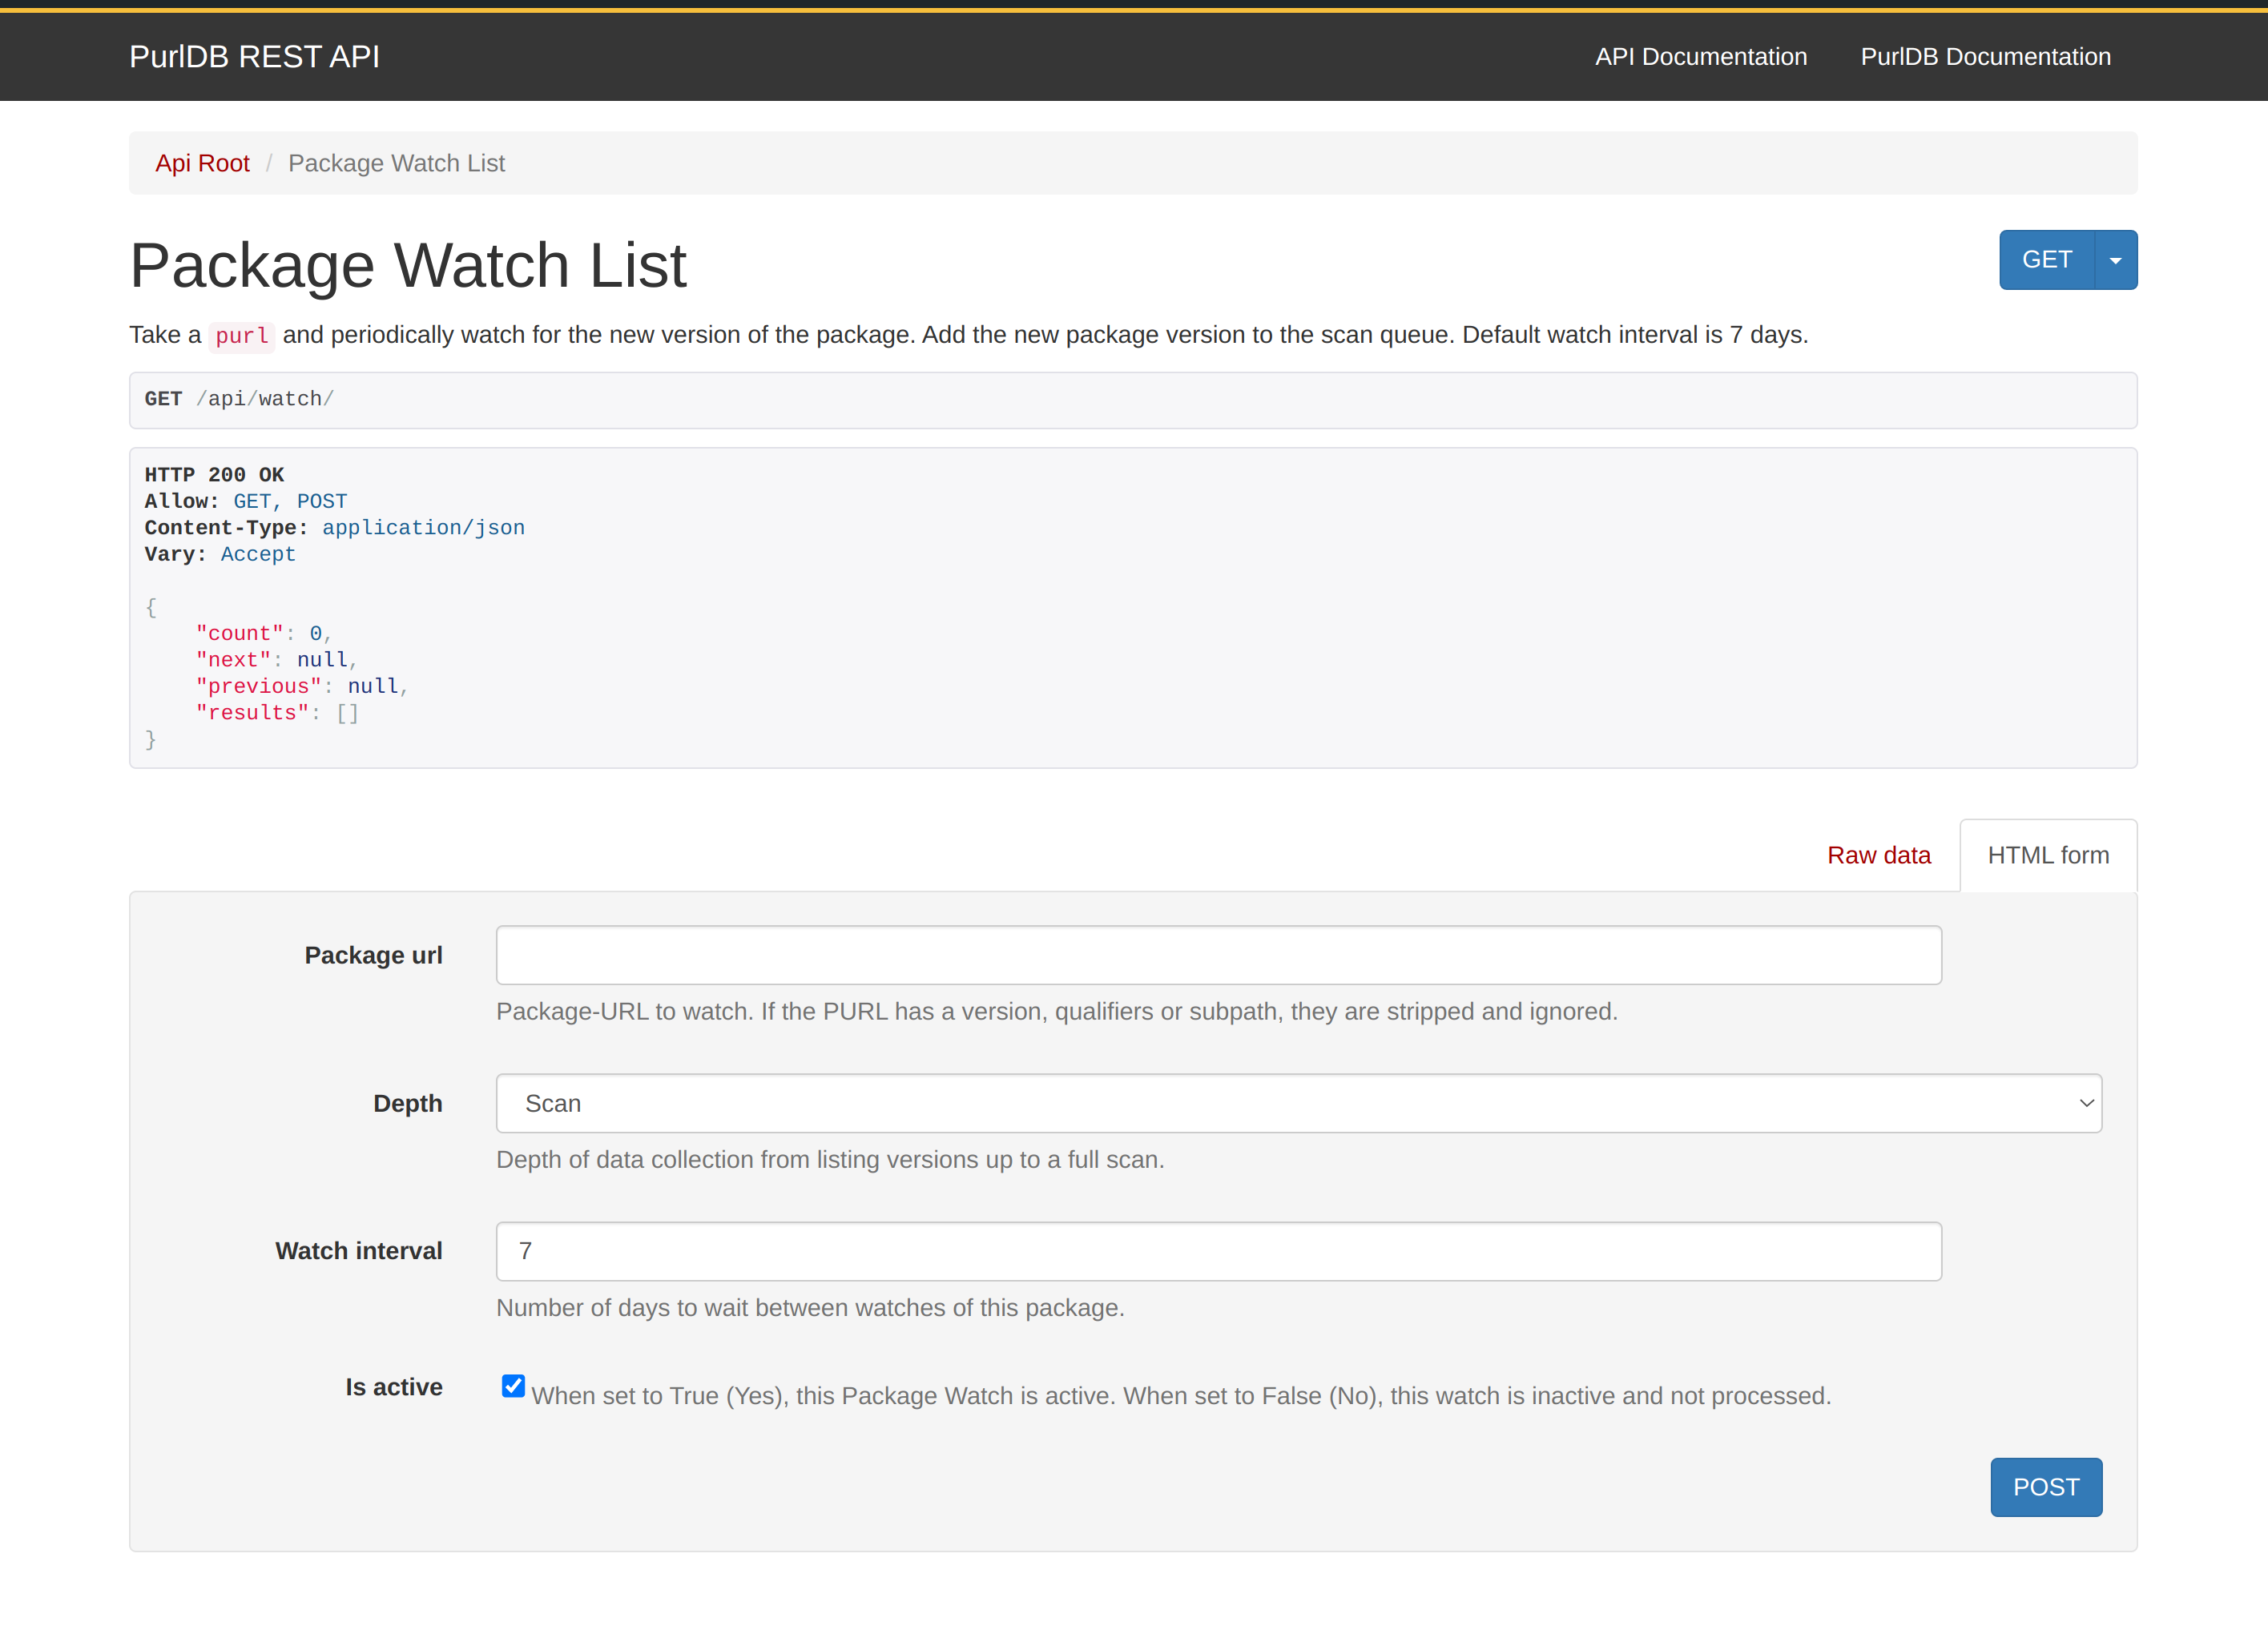Click the Depth of data collection help text

830,1159
